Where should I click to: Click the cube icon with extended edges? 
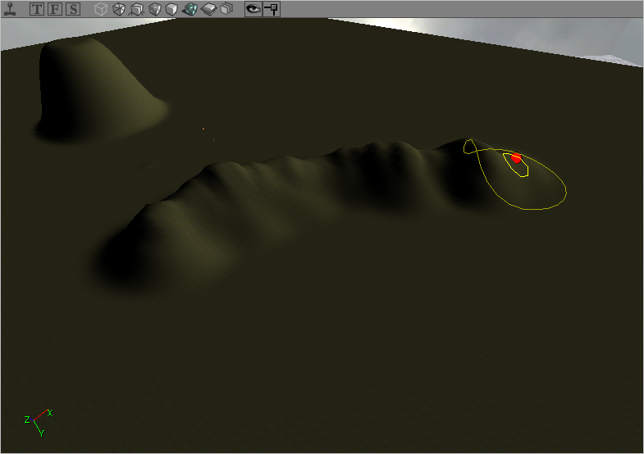coord(136,10)
